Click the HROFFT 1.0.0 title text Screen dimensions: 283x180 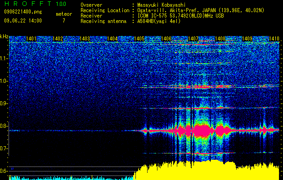(x=36, y=4)
